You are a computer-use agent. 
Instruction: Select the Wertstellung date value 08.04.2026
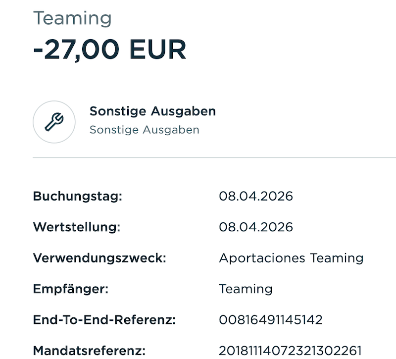[255, 227]
